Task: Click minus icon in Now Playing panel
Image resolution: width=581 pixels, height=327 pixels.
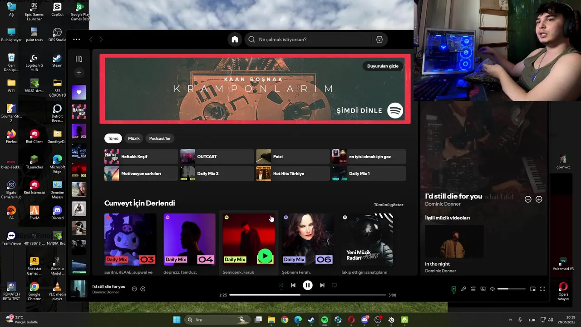Action: [x=528, y=199]
